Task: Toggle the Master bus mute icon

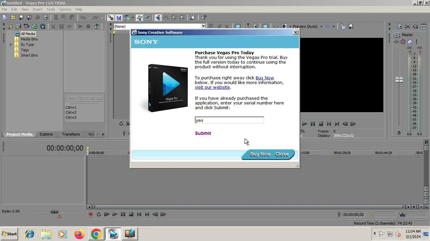Action: pyautogui.click(x=410, y=42)
